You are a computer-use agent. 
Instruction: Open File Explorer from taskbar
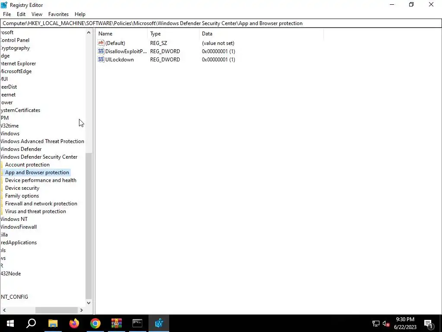pyautogui.click(x=53, y=323)
